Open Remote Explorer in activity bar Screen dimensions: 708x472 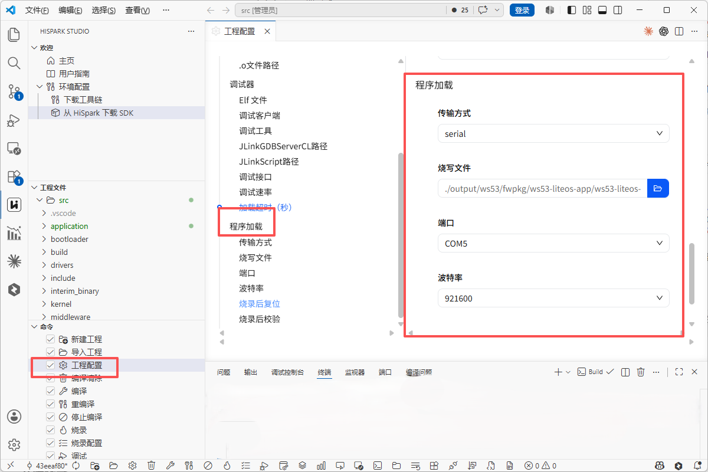coord(14,148)
